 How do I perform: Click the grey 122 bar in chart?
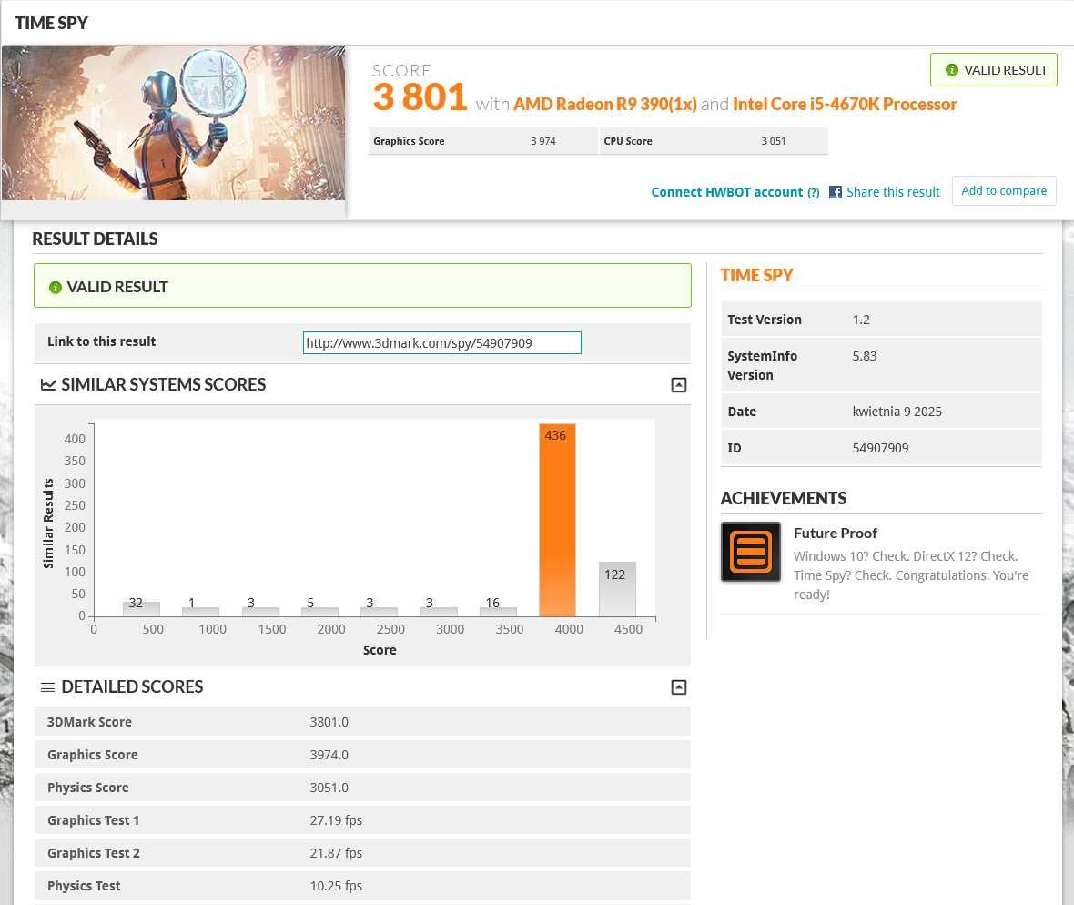(x=617, y=589)
